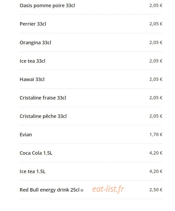This screenshot has height=211, width=175.
Task: Click the 2,50 € price for Red Bull
Action: pyautogui.click(x=156, y=190)
